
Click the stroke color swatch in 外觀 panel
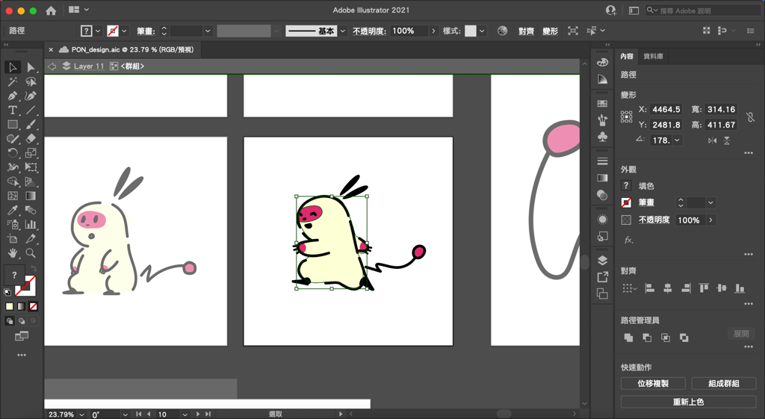626,202
